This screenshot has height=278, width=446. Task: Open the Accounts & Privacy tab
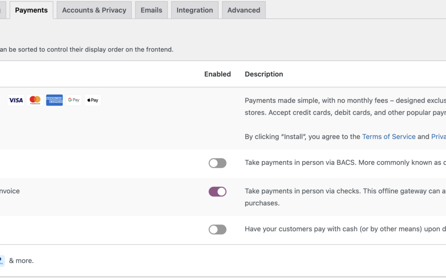pos(94,10)
